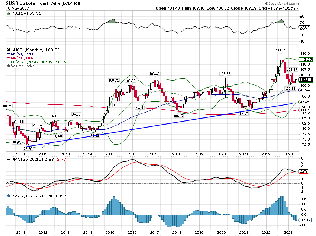Click the 88.15 low annotation near 2018
Viewport: 316px width, 236px height.
pyautogui.click(x=178, y=116)
